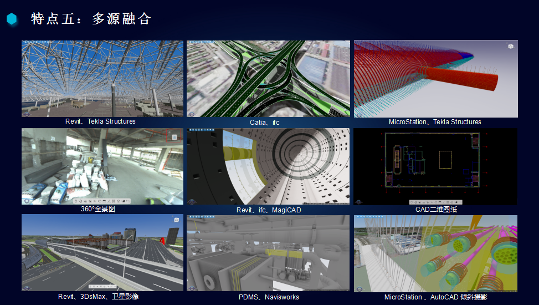Select the red tunnel model thumbnail
Screen dimensions: 539x305
click(436, 79)
